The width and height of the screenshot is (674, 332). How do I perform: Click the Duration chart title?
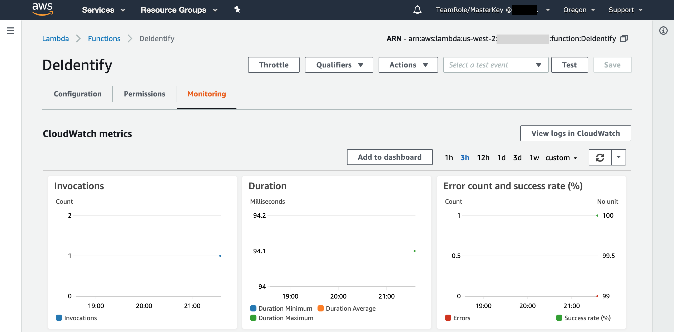[x=267, y=186]
